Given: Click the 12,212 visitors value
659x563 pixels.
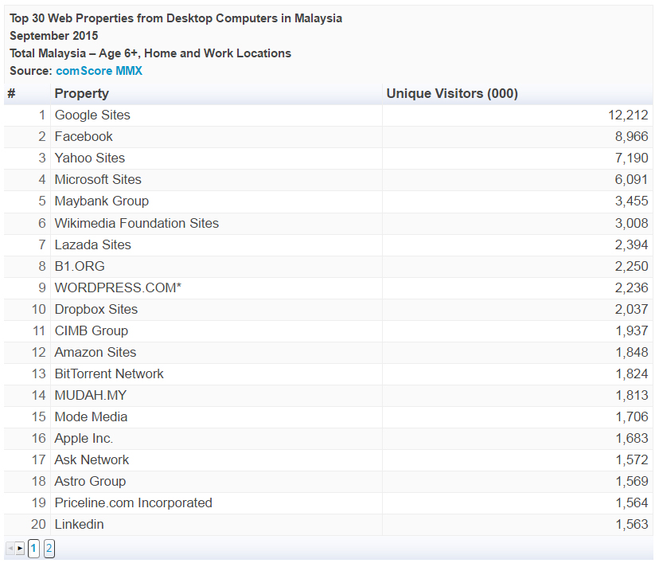Looking at the screenshot, I should point(628,115).
